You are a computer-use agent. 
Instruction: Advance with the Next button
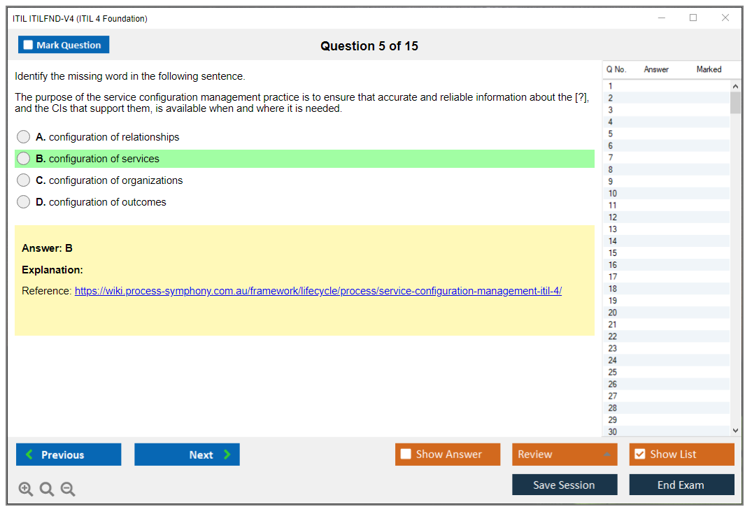187,455
